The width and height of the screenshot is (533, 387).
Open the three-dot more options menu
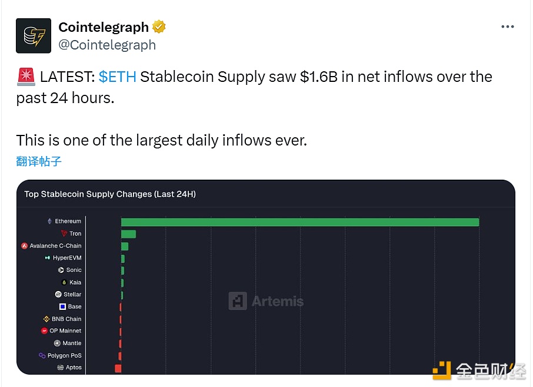[507, 27]
